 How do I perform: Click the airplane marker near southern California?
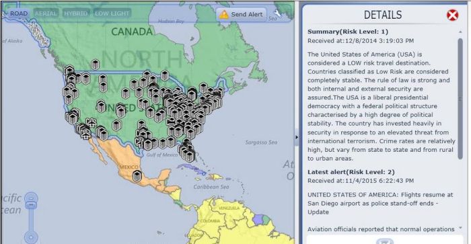tap(92, 122)
